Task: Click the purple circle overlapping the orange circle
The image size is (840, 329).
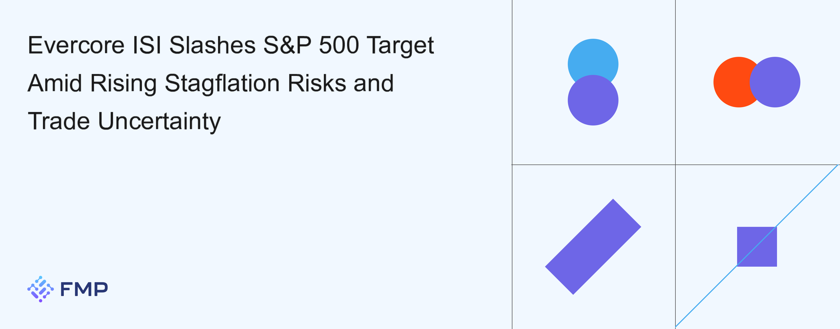Action: click(x=775, y=82)
